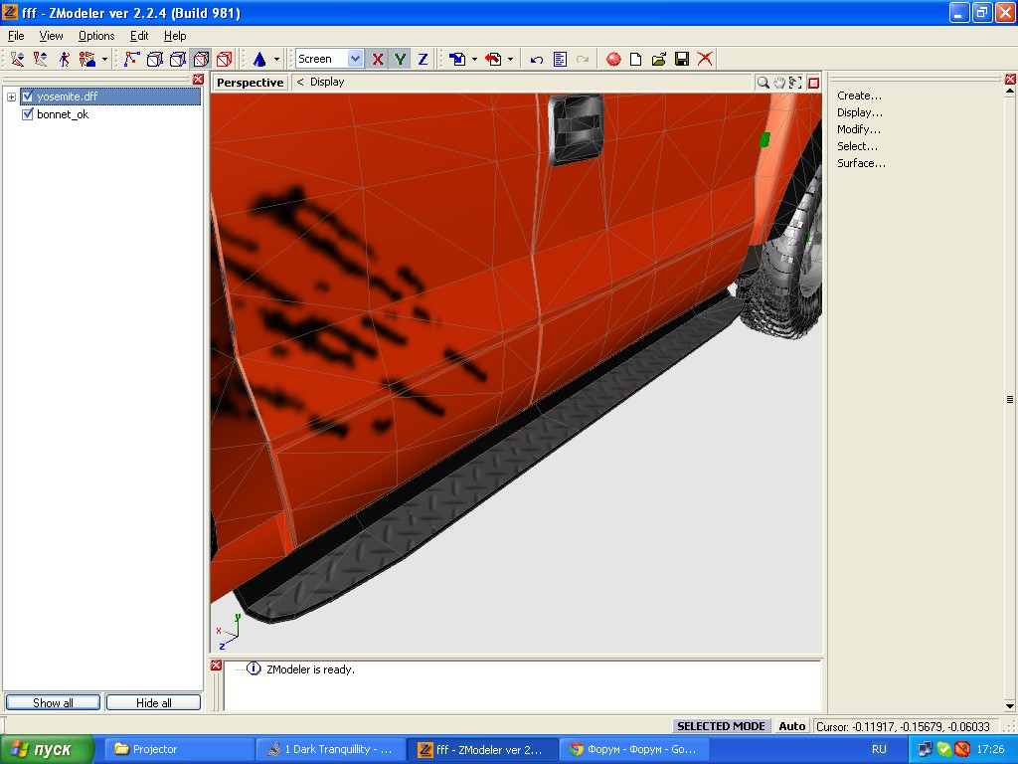Open dropdown beside blue import icon
1018x764 pixels.
tap(474, 59)
